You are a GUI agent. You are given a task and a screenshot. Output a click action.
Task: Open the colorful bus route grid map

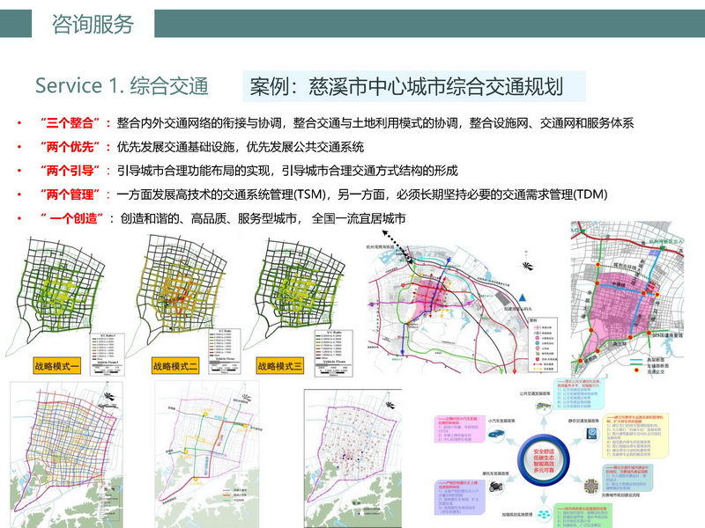(x=67, y=454)
